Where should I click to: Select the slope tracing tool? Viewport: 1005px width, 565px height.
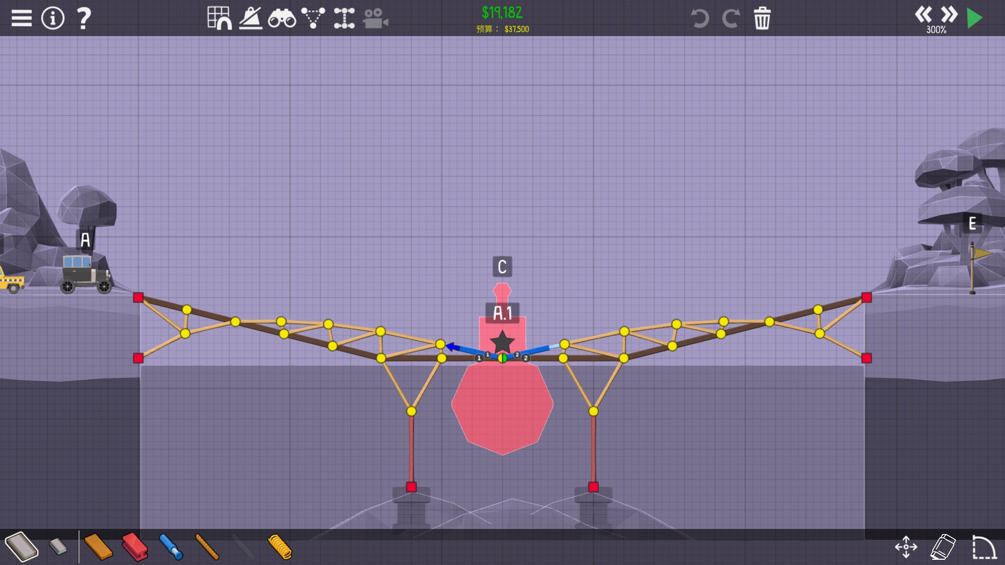(x=251, y=18)
